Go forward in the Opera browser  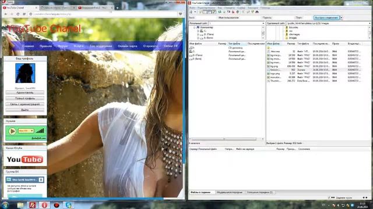click(x=12, y=14)
